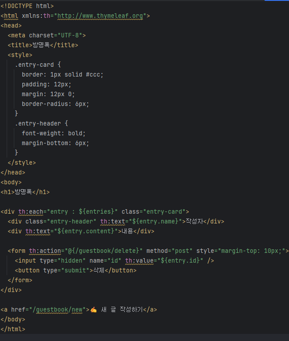Click the closing style tag

click(x=22, y=162)
